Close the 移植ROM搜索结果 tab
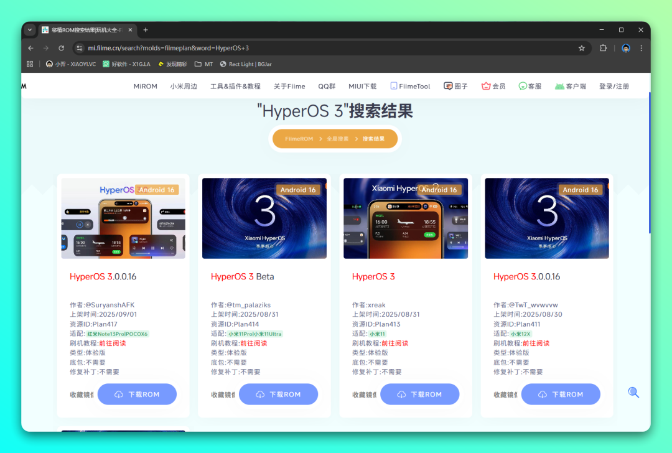The height and width of the screenshot is (453, 672). click(130, 30)
